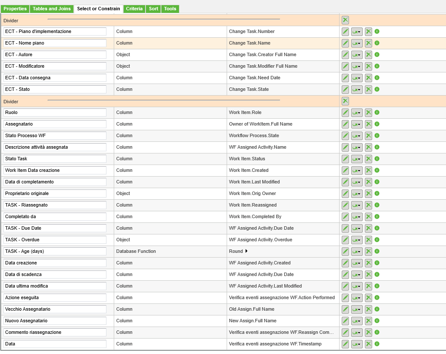View the info icon on the Work Item.Status row
Screen dimensions: 446x354
(x=377, y=159)
